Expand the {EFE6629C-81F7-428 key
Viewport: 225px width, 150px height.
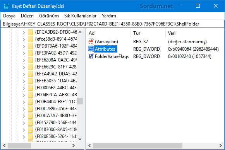point(24,67)
